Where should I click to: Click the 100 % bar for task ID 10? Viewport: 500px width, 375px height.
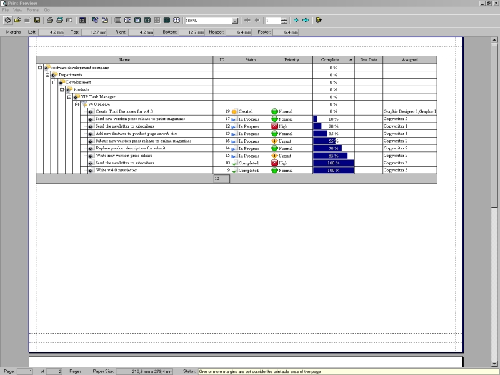pyautogui.click(x=334, y=163)
